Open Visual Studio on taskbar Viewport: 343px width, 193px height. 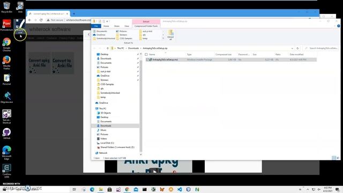tap(118, 189)
